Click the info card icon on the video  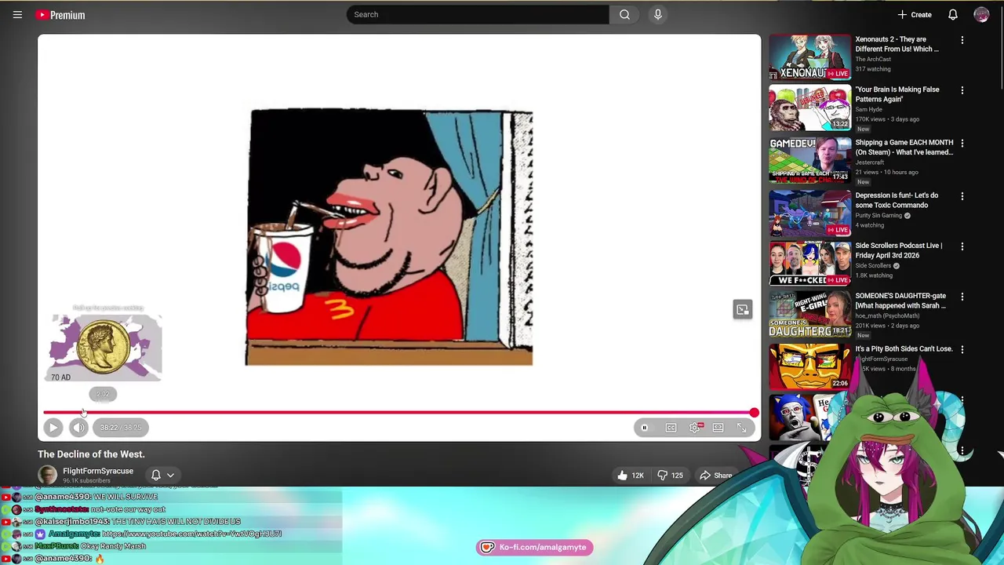[x=742, y=309]
